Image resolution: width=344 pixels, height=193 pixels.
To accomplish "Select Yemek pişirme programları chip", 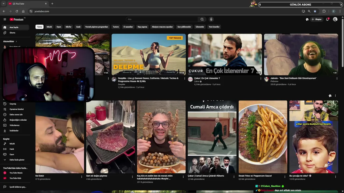I will pyautogui.click(x=96, y=27).
